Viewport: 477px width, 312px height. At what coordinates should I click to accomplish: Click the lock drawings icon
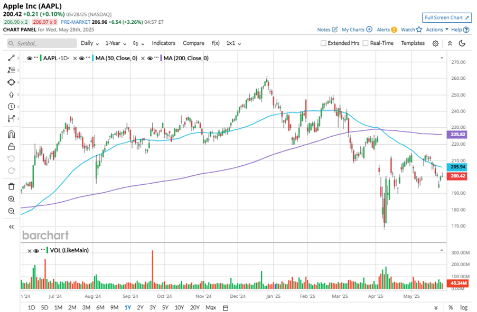pos(11,146)
